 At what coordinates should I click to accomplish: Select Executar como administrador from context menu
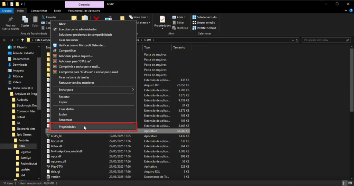pos(77,29)
